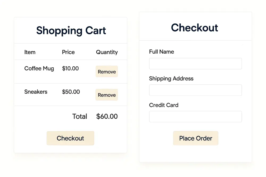Click the $10.00 price for Coffee Mug

(x=70, y=68)
